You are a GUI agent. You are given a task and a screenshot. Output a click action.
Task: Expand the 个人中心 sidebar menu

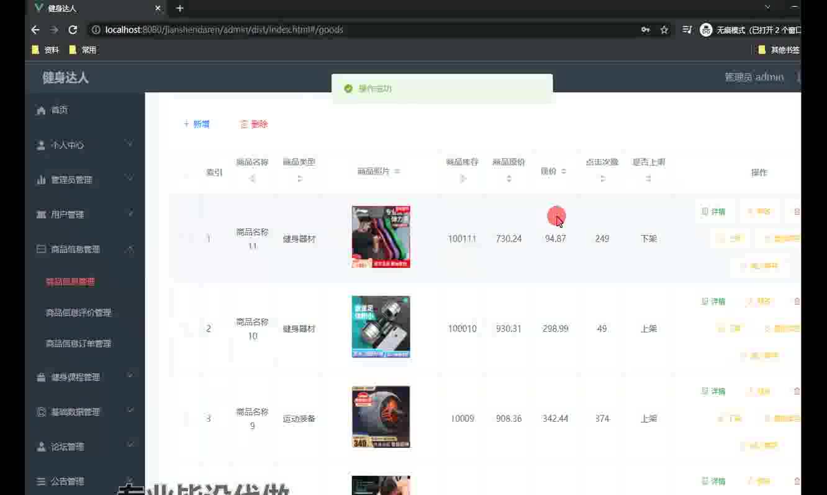[x=84, y=145]
